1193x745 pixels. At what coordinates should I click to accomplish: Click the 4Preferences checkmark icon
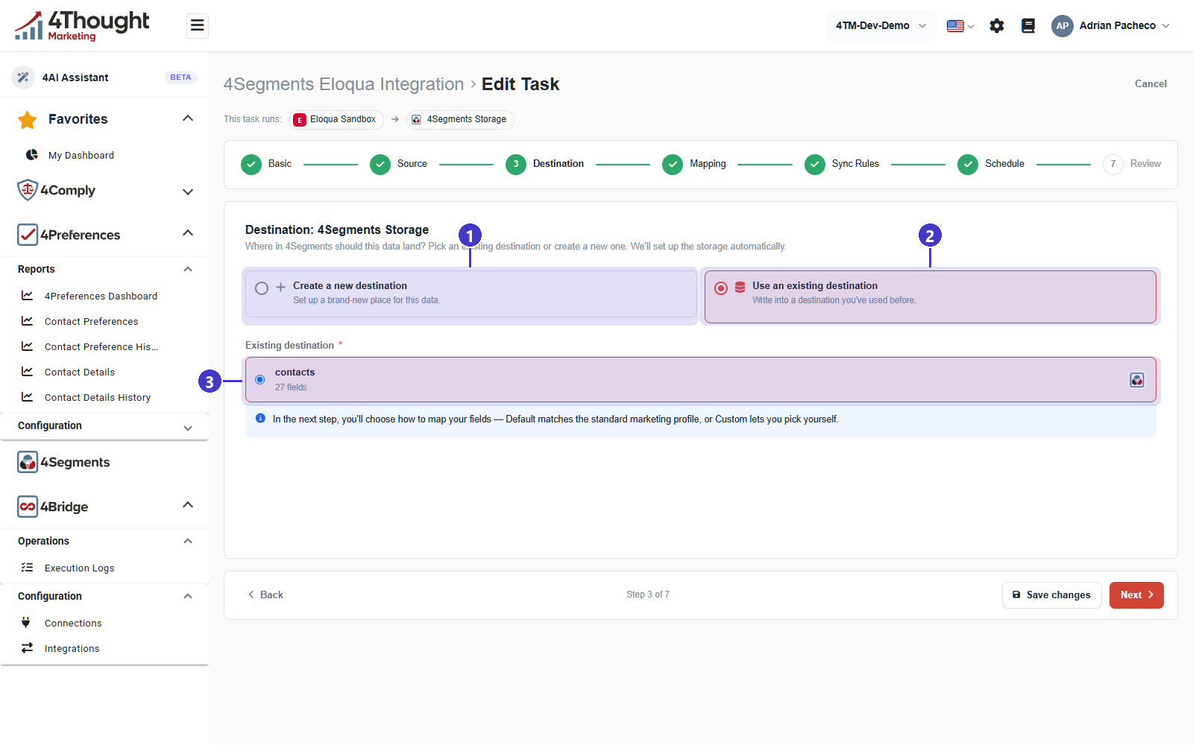point(28,235)
